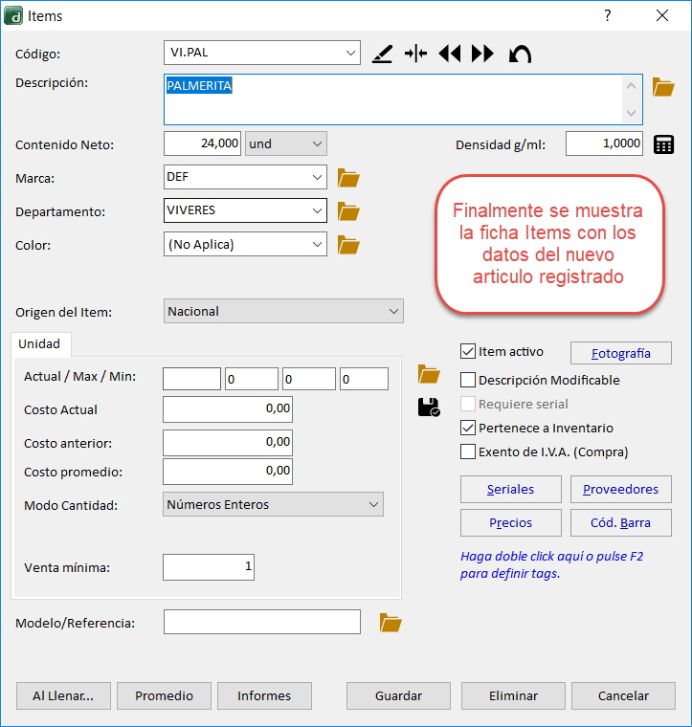Select the Unidad tab
This screenshot has height=727, width=692.
[x=40, y=343]
